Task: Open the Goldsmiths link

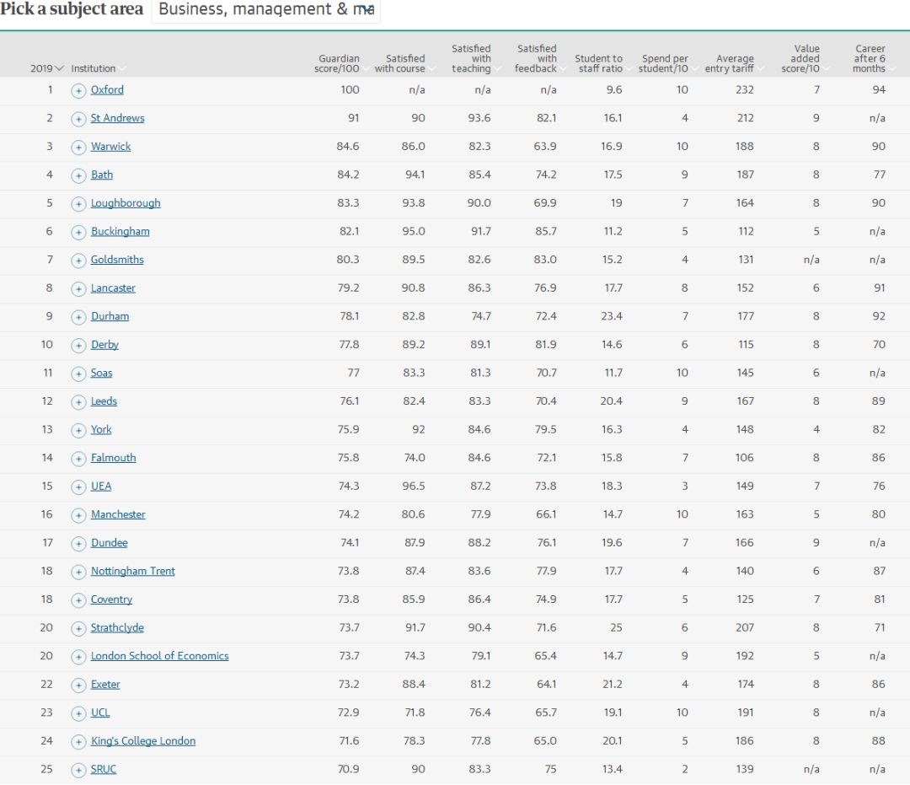Action: point(117,260)
